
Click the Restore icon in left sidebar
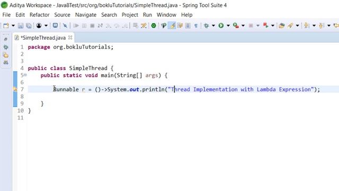pos(6,39)
